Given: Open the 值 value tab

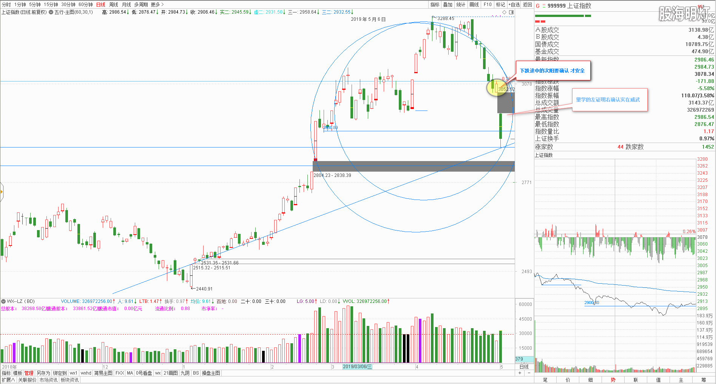Looking at the screenshot, I should (659, 380).
